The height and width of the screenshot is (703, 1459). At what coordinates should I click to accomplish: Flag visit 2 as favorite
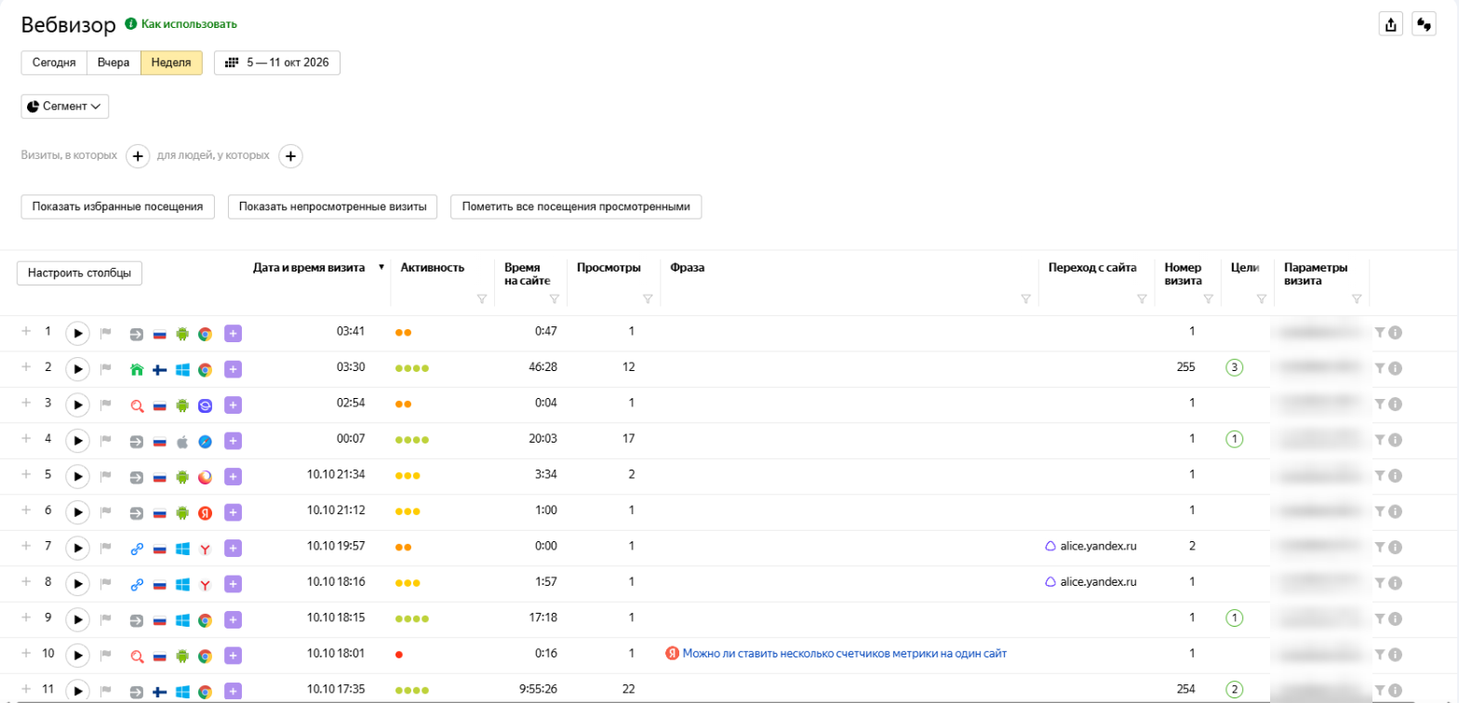105,369
